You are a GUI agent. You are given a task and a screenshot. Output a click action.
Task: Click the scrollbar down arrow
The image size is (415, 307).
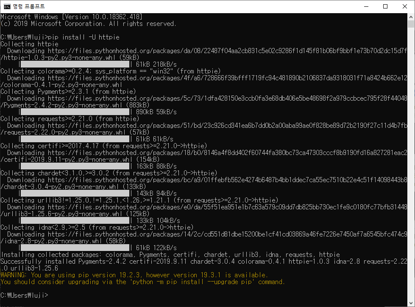411,303
